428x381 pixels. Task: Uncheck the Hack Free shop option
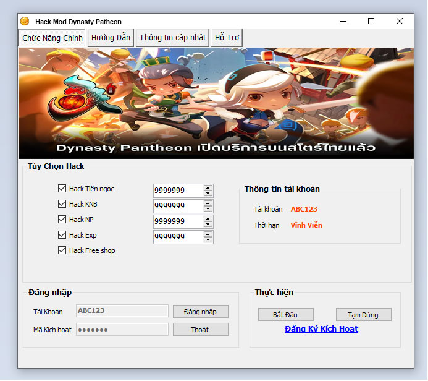62,250
